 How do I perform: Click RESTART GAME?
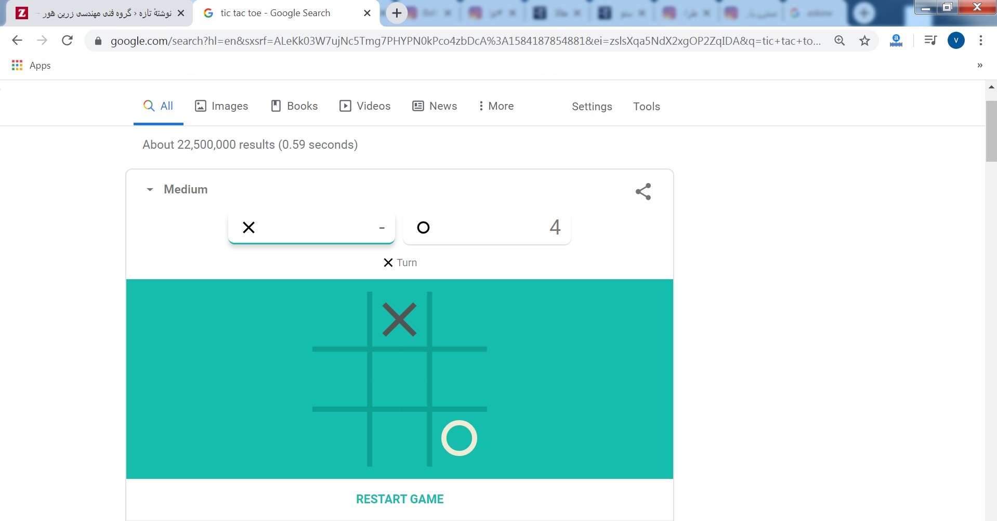[x=399, y=499]
